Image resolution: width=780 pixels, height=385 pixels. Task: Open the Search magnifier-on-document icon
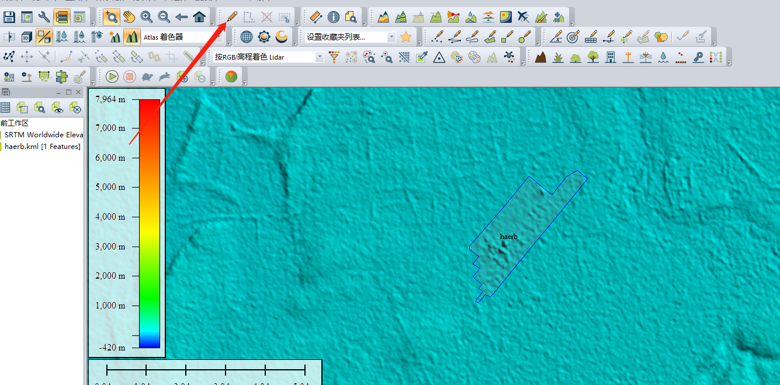[351, 17]
